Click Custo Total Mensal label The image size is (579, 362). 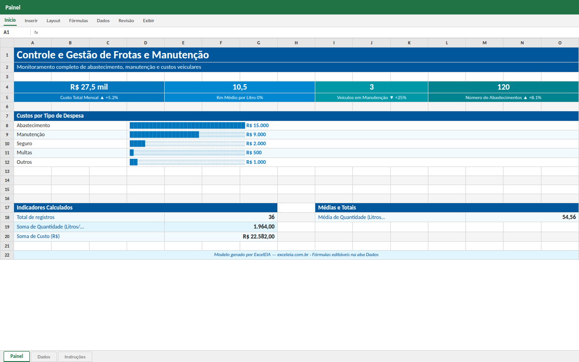pos(89,98)
